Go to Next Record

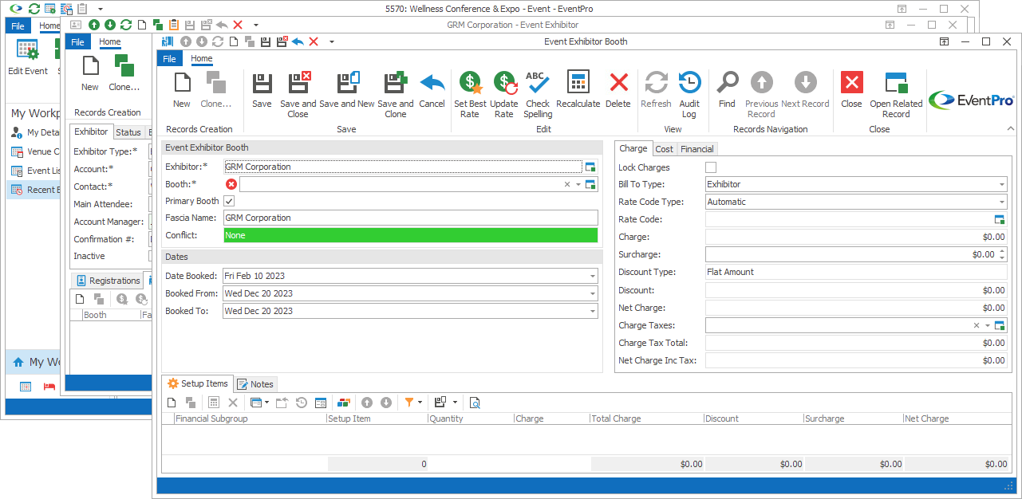point(805,89)
